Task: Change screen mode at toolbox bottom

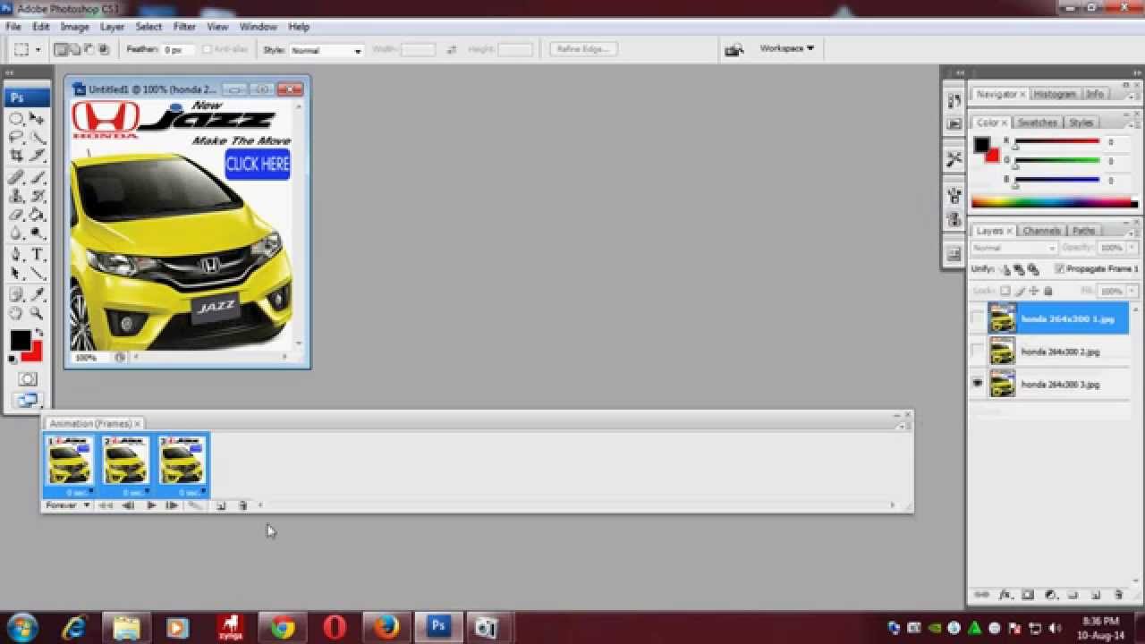Action: (27, 400)
